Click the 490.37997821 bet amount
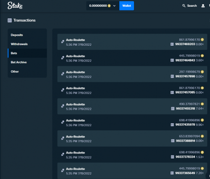210x179 pixels. [189, 104]
